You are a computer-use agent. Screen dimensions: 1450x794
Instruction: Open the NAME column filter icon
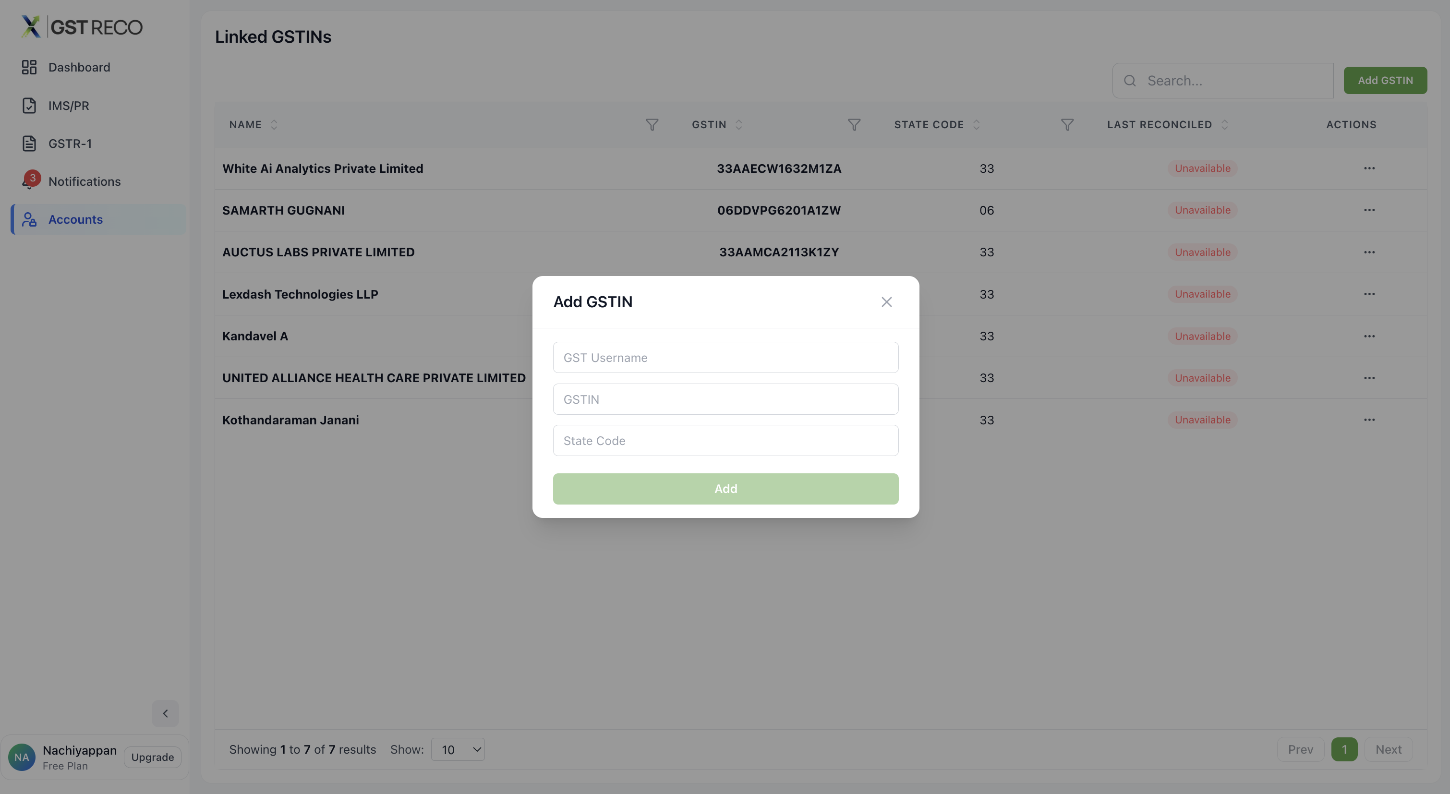pos(652,124)
